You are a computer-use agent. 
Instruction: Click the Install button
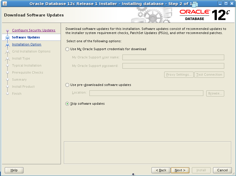[201, 170]
